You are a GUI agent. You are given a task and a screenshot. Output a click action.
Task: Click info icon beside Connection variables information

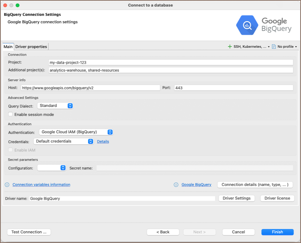point(7,185)
